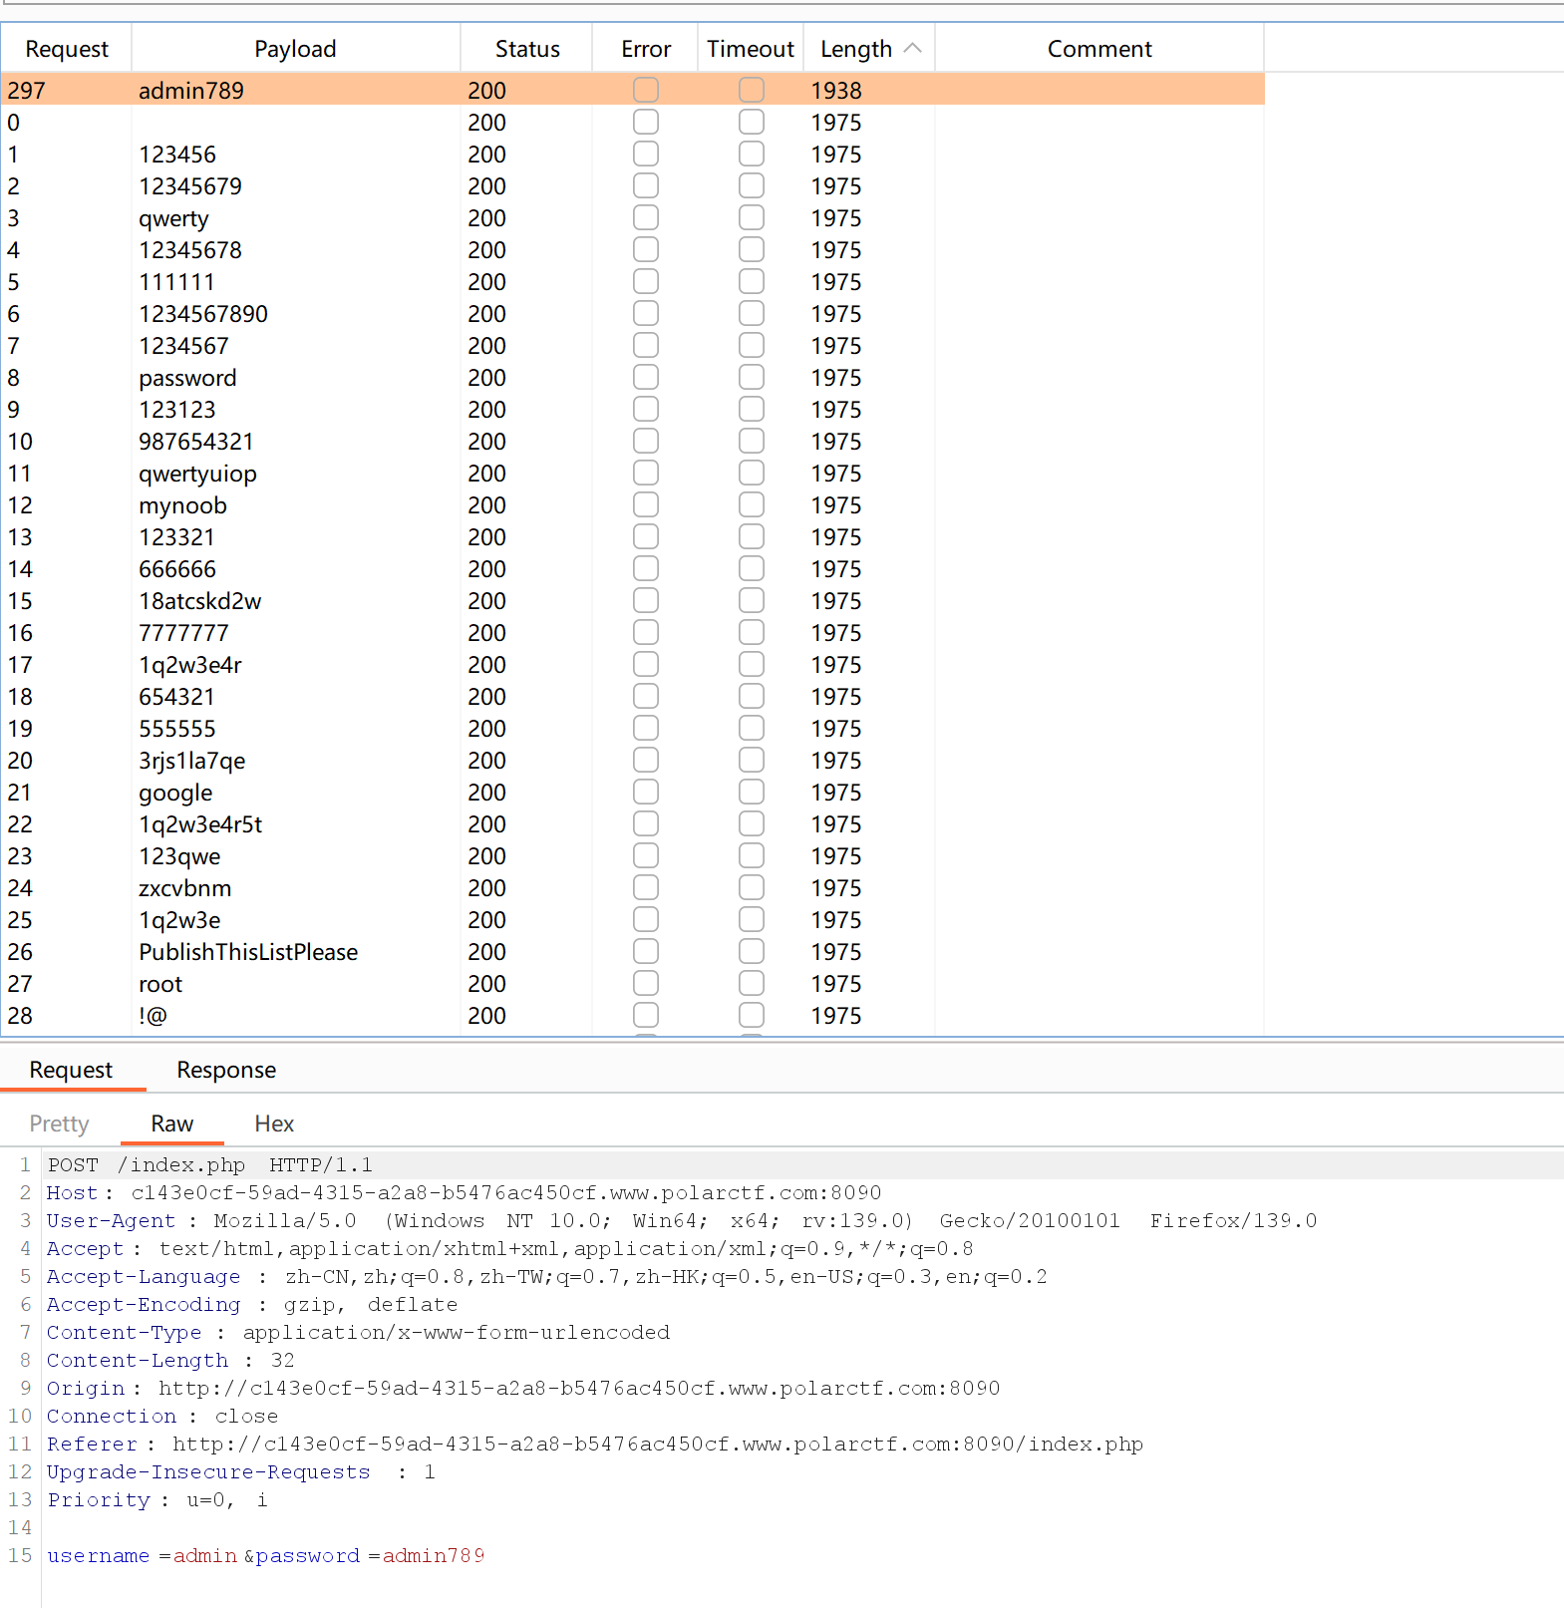This screenshot has height=1608, width=1564.
Task: Toggle Error checkbox for payload 123456
Action: (x=646, y=154)
